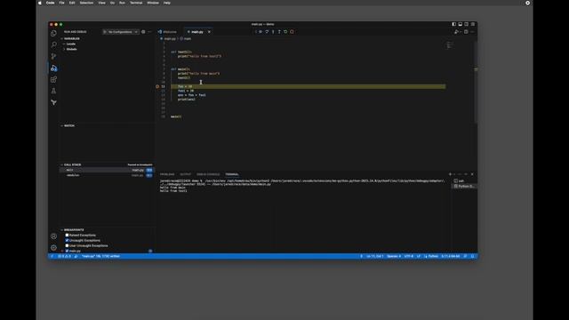Start debugging with the green play icon
Viewport: 569px width, 320px height.
pyautogui.click(x=105, y=32)
